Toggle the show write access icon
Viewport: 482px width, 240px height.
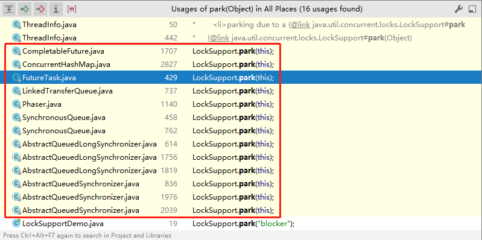(x=40, y=9)
